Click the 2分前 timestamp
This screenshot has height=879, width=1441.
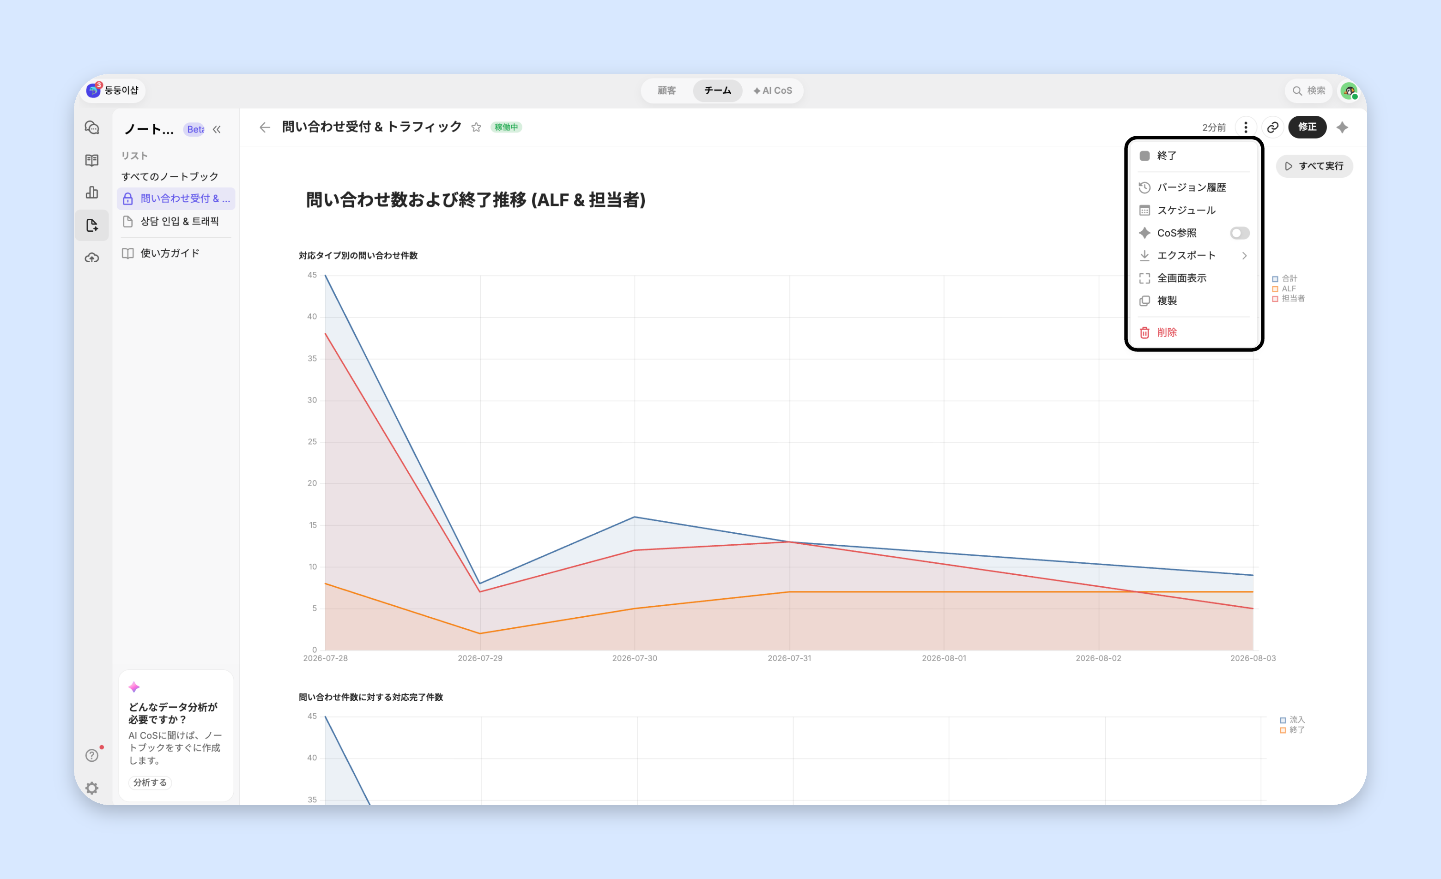(x=1213, y=127)
